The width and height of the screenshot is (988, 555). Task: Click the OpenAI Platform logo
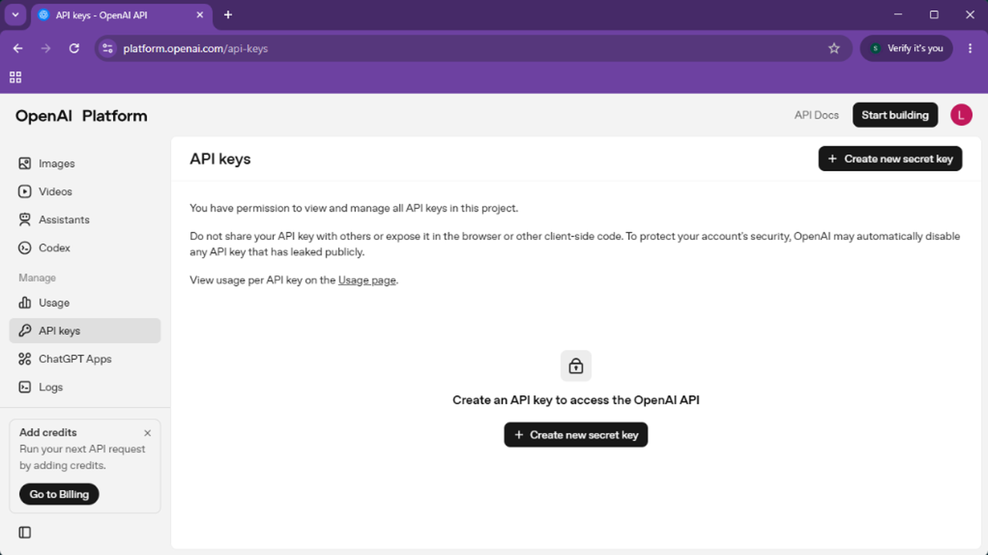[x=81, y=116]
